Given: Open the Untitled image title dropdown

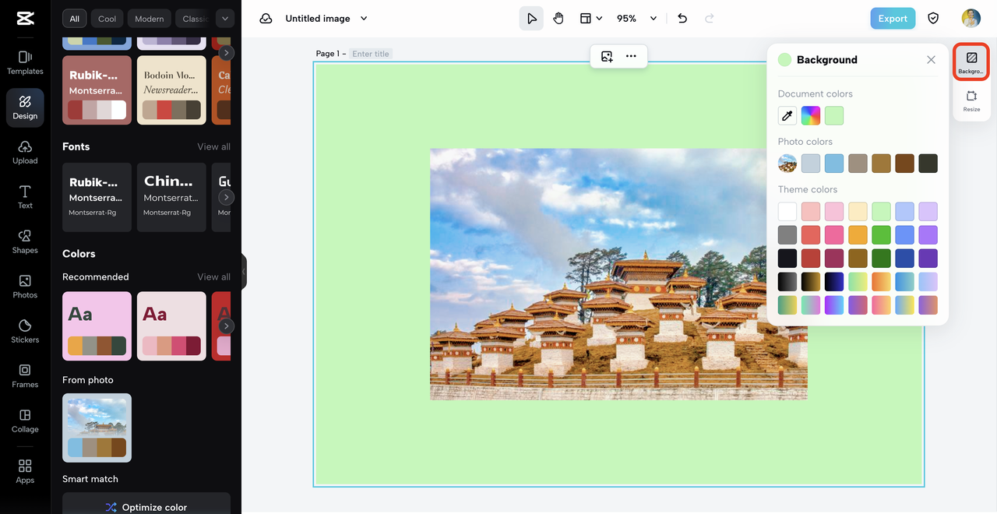Looking at the screenshot, I should tap(364, 19).
